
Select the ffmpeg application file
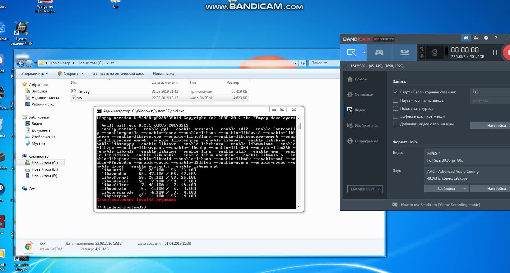pyautogui.click(x=159, y=92)
